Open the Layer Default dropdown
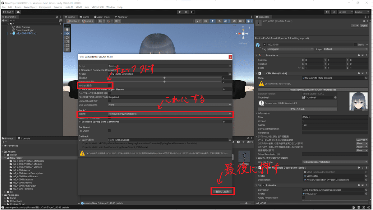 [346, 49]
